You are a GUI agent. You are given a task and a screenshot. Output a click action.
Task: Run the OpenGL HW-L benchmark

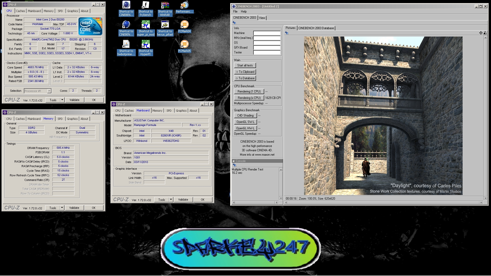click(x=245, y=128)
